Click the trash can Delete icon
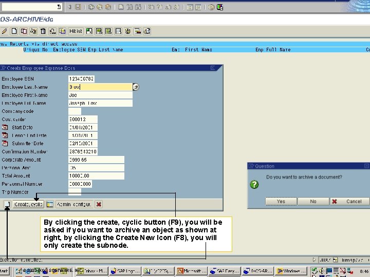The image size is (370, 277). [x=43, y=31]
